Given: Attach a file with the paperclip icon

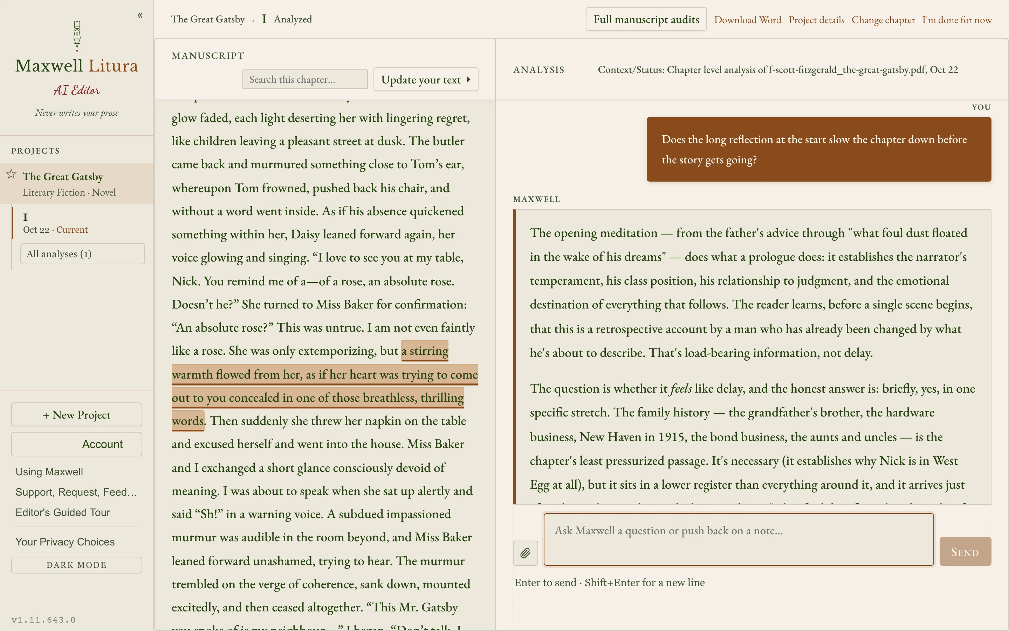Looking at the screenshot, I should pyautogui.click(x=526, y=553).
